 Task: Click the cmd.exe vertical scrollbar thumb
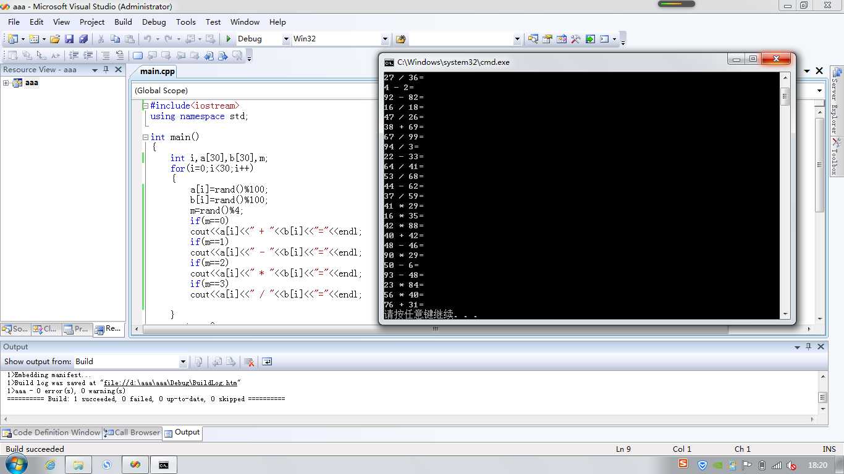[785, 97]
